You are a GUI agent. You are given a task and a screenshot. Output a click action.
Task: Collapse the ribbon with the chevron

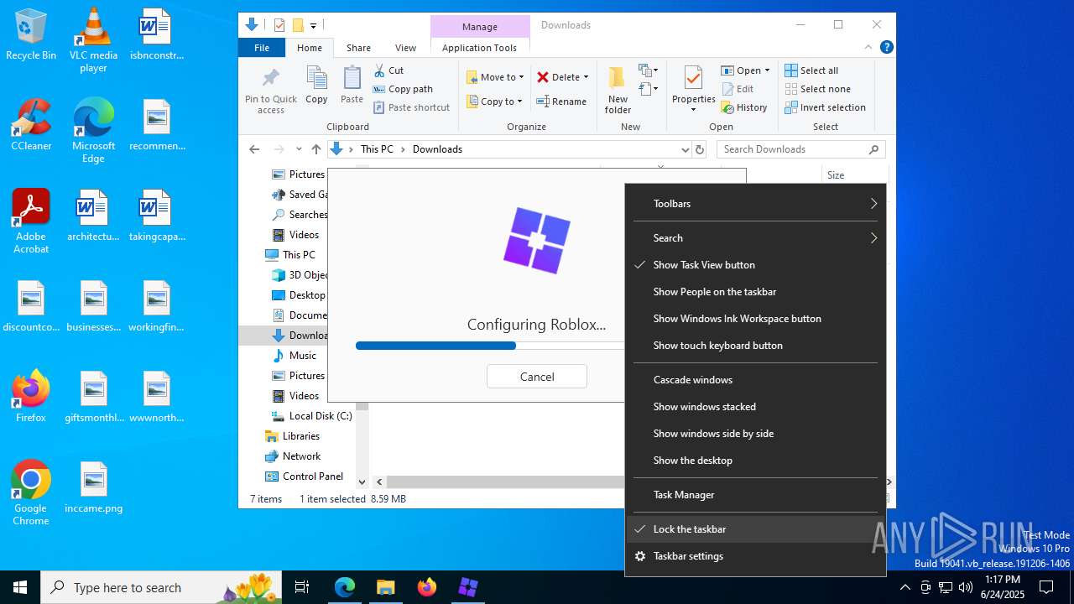[868, 48]
